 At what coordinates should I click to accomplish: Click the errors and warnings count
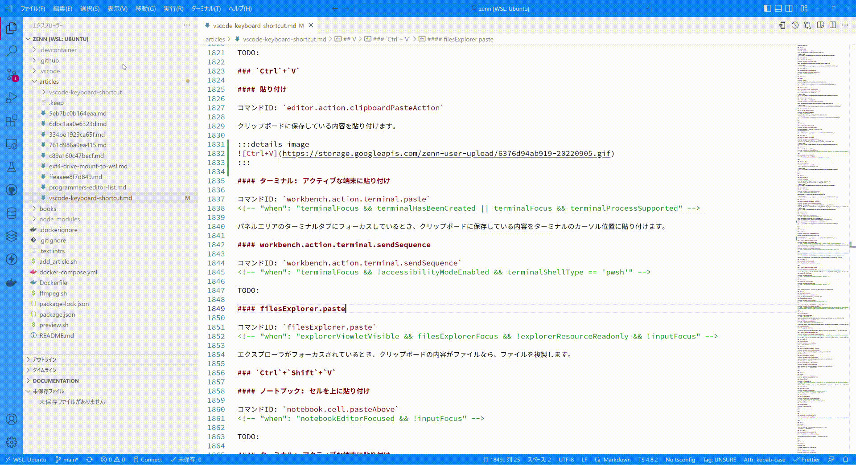(x=113, y=460)
